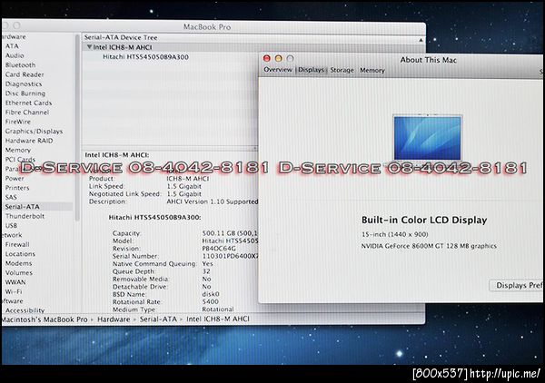Viewport: 545px width, 383px height.
Task: Click the Displays Preferences button
Action: [x=517, y=285]
